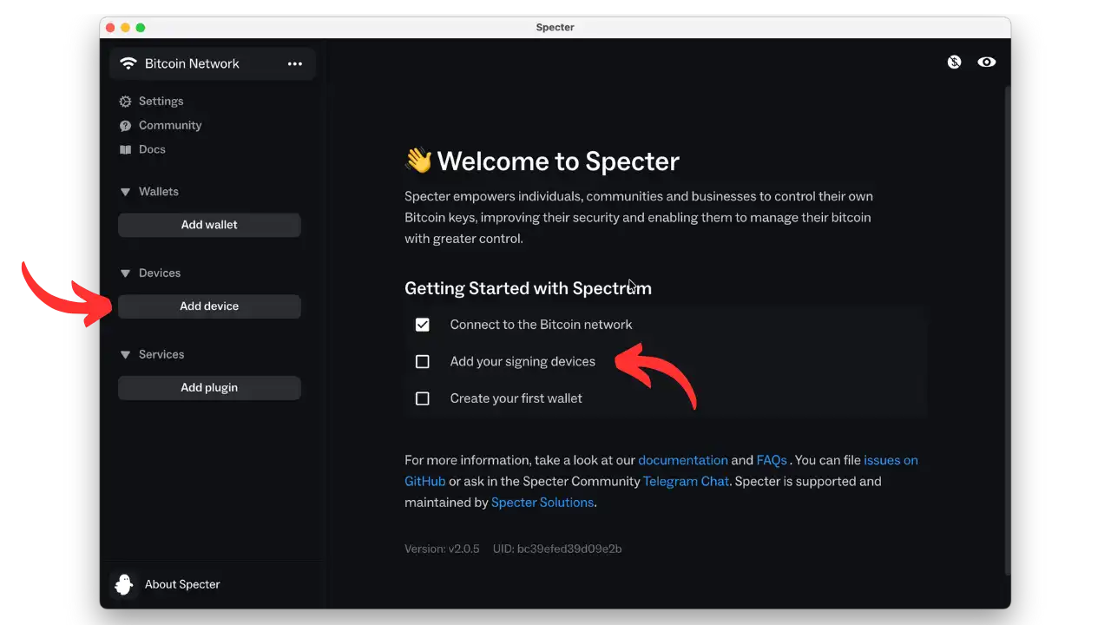Click the Create your first wallet text
This screenshot has width=1111, height=625.
516,398
